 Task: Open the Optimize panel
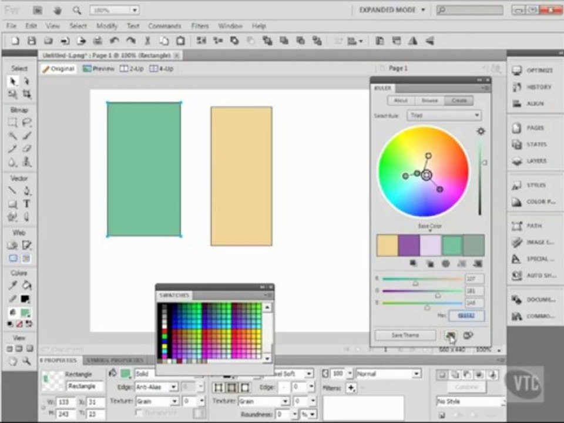[533, 70]
